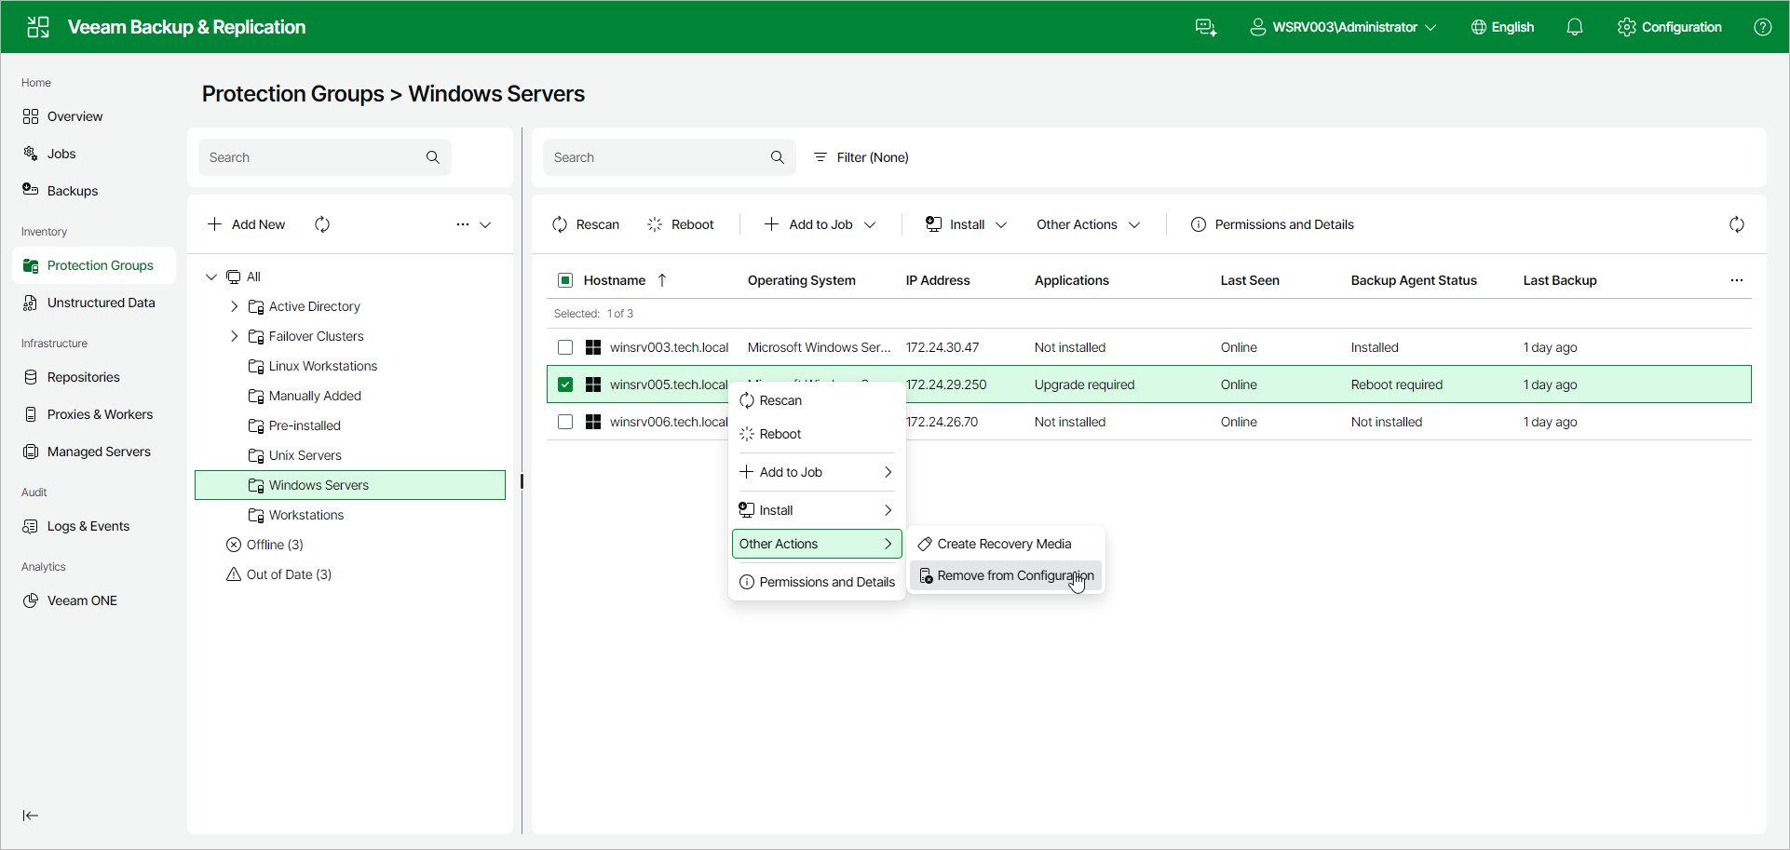Refresh the hosts list
1790x850 pixels.
(1737, 224)
